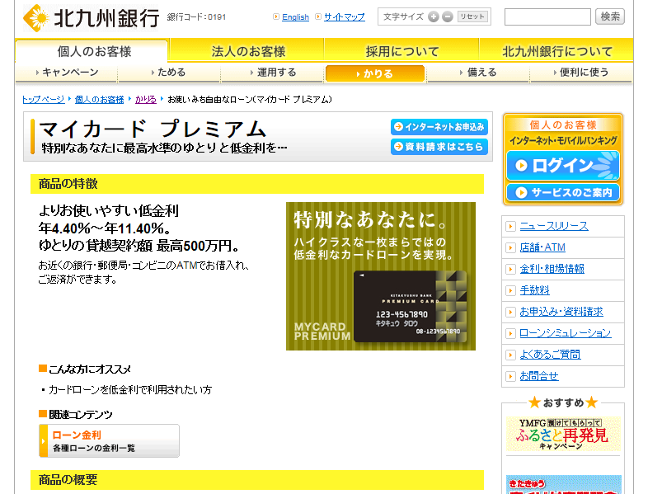
Task: Click arrow icon on 資料請求はこちら button
Action: (398, 146)
